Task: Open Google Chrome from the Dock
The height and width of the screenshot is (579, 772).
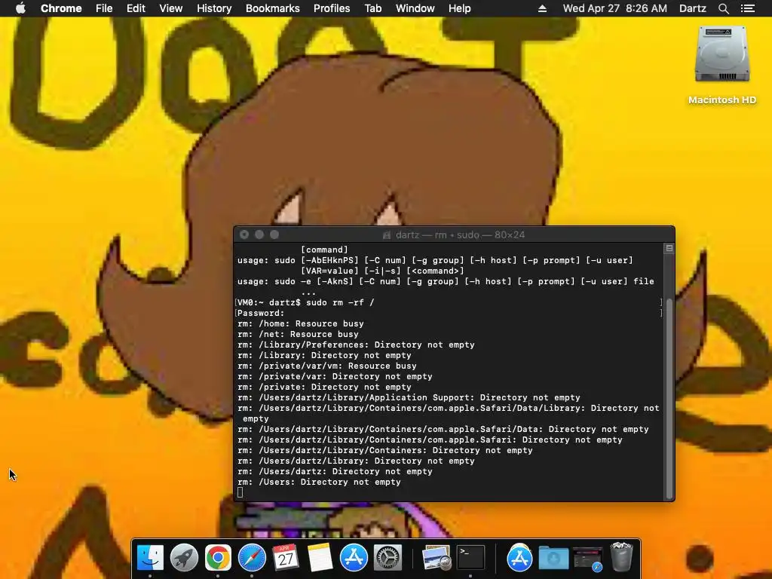Action: (218, 558)
